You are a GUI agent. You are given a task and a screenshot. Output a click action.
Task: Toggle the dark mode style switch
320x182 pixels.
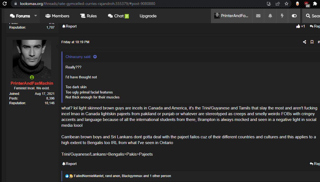click(x=294, y=16)
